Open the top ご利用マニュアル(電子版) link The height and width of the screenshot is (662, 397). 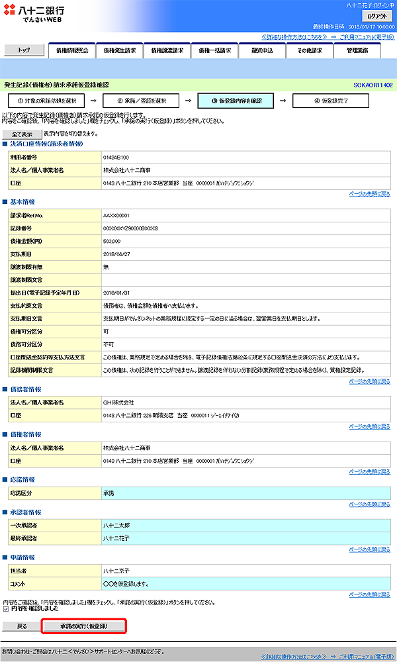pos(366,37)
